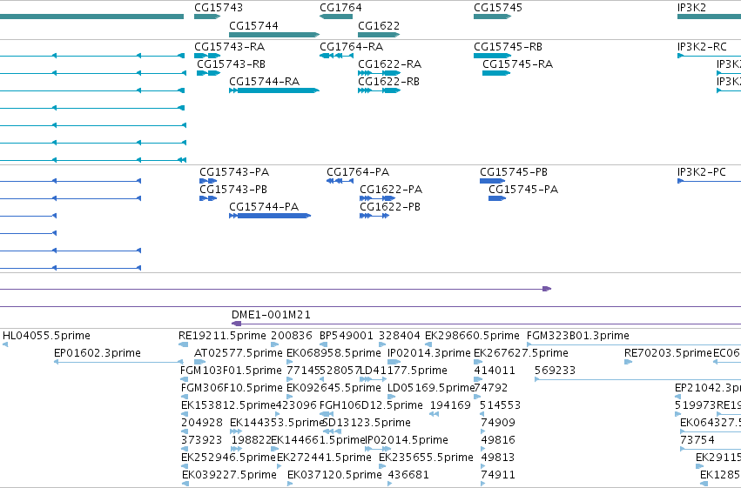Click the CG15745 gene label
Screen dimensions: 741x488
click(498, 8)
